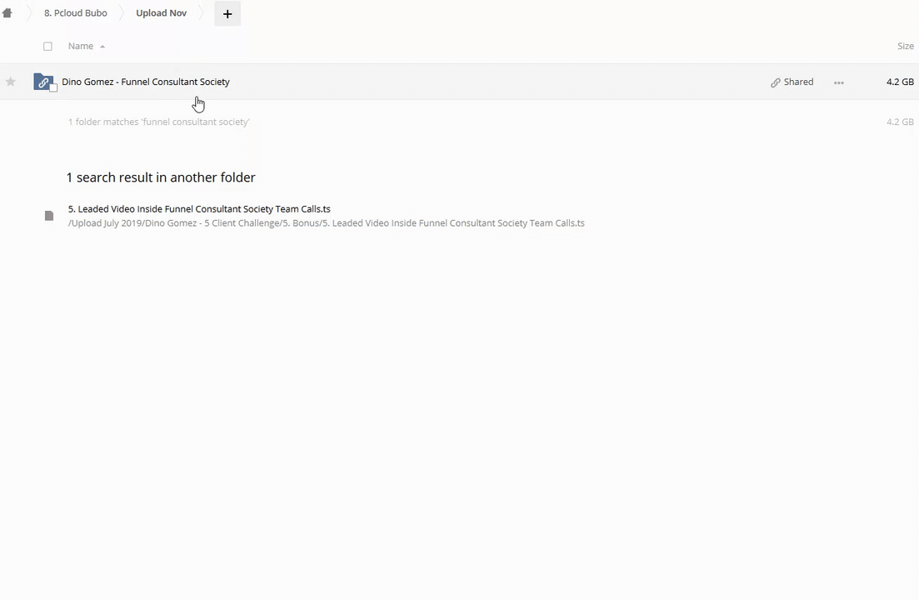
Task: Click the shared folder icon for Dino Gomez
Action: click(42, 82)
